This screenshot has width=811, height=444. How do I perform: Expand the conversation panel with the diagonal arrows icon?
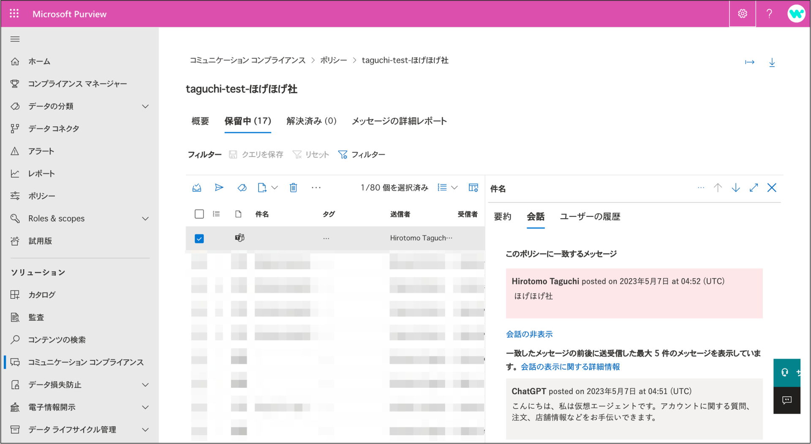point(754,187)
